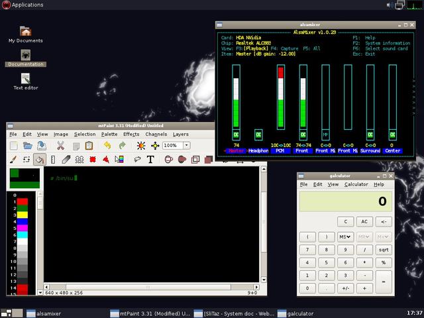Click the Pan Window icon
The height and width of the screenshot is (318, 424).
click(155, 146)
